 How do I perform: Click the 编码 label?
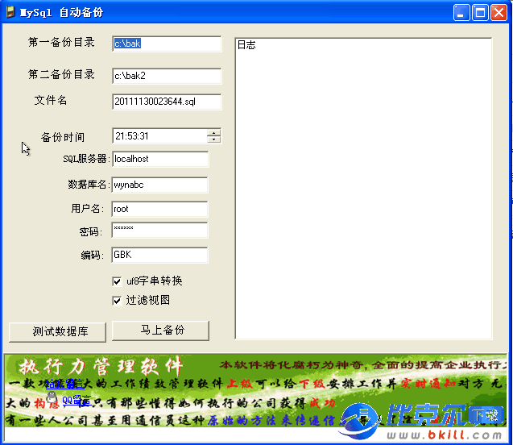92,255
